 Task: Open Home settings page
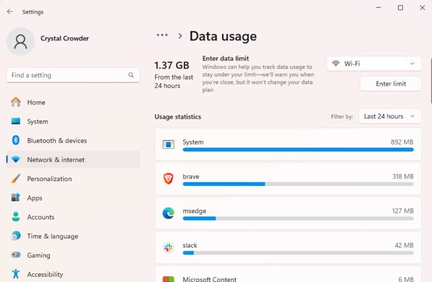(36, 102)
